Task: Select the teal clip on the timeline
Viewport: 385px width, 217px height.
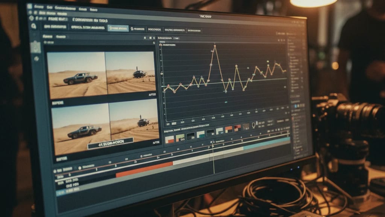Action: (267, 143)
